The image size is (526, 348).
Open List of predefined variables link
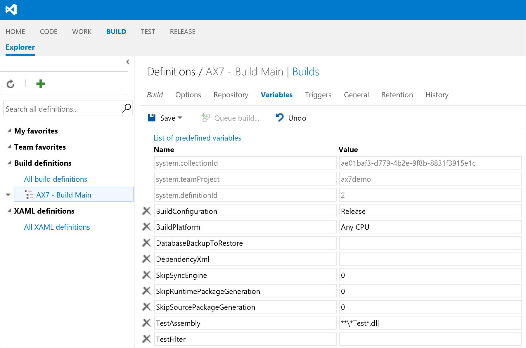pyautogui.click(x=197, y=138)
